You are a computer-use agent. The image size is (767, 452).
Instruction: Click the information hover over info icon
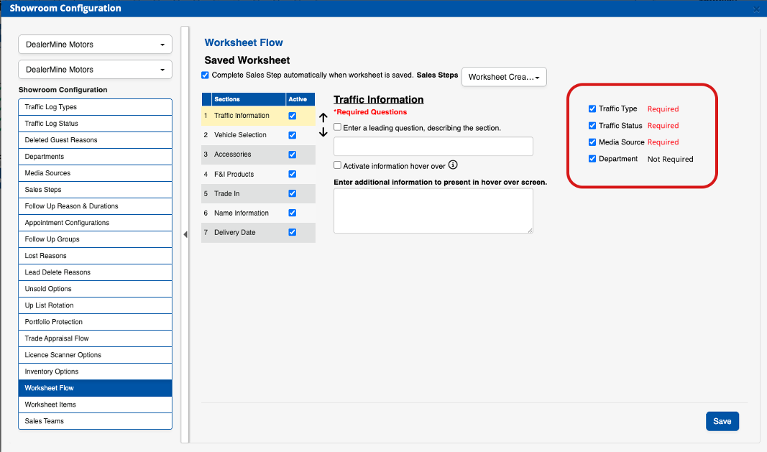[x=453, y=165]
